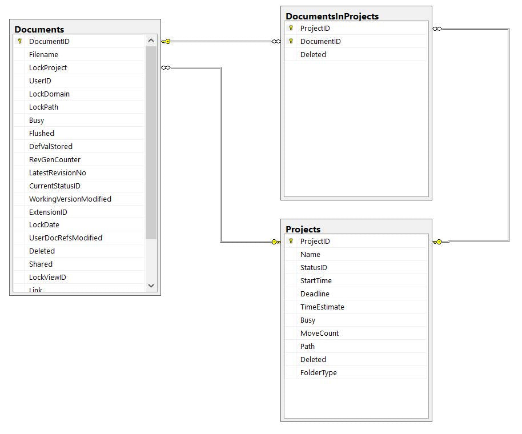Click the scroll up arrow in Documents table
522x434 pixels.
coord(151,41)
